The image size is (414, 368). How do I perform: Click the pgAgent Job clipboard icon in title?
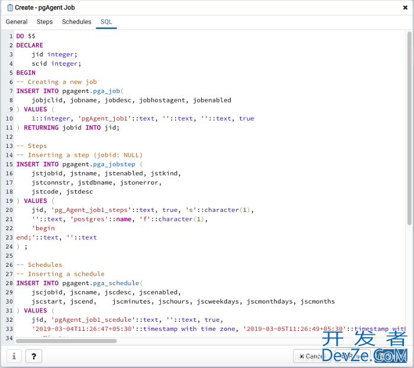click(10, 8)
